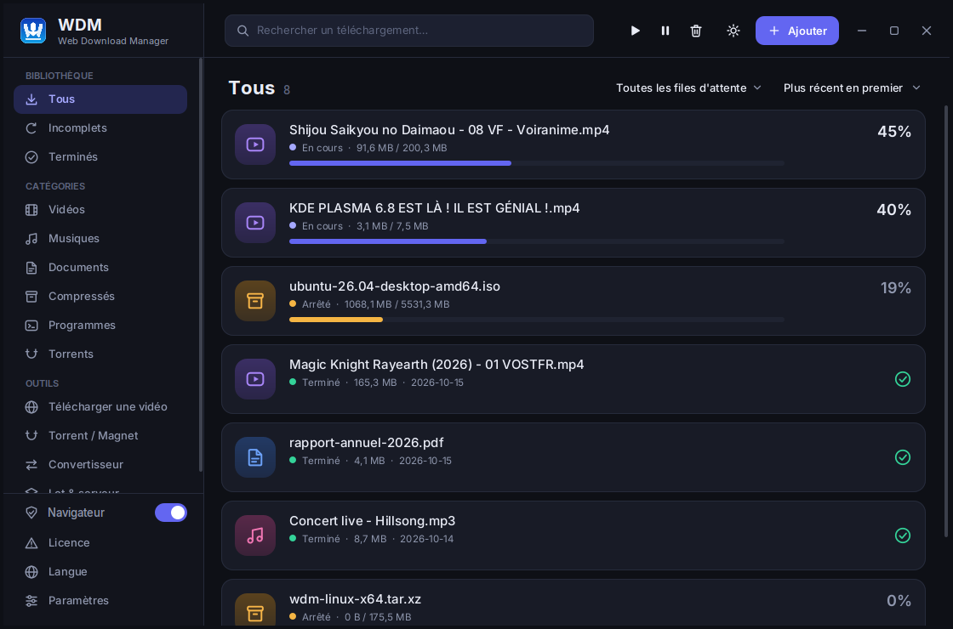Image resolution: width=953 pixels, height=629 pixels.
Task: Select Tous in the library sidebar
Action: point(100,99)
